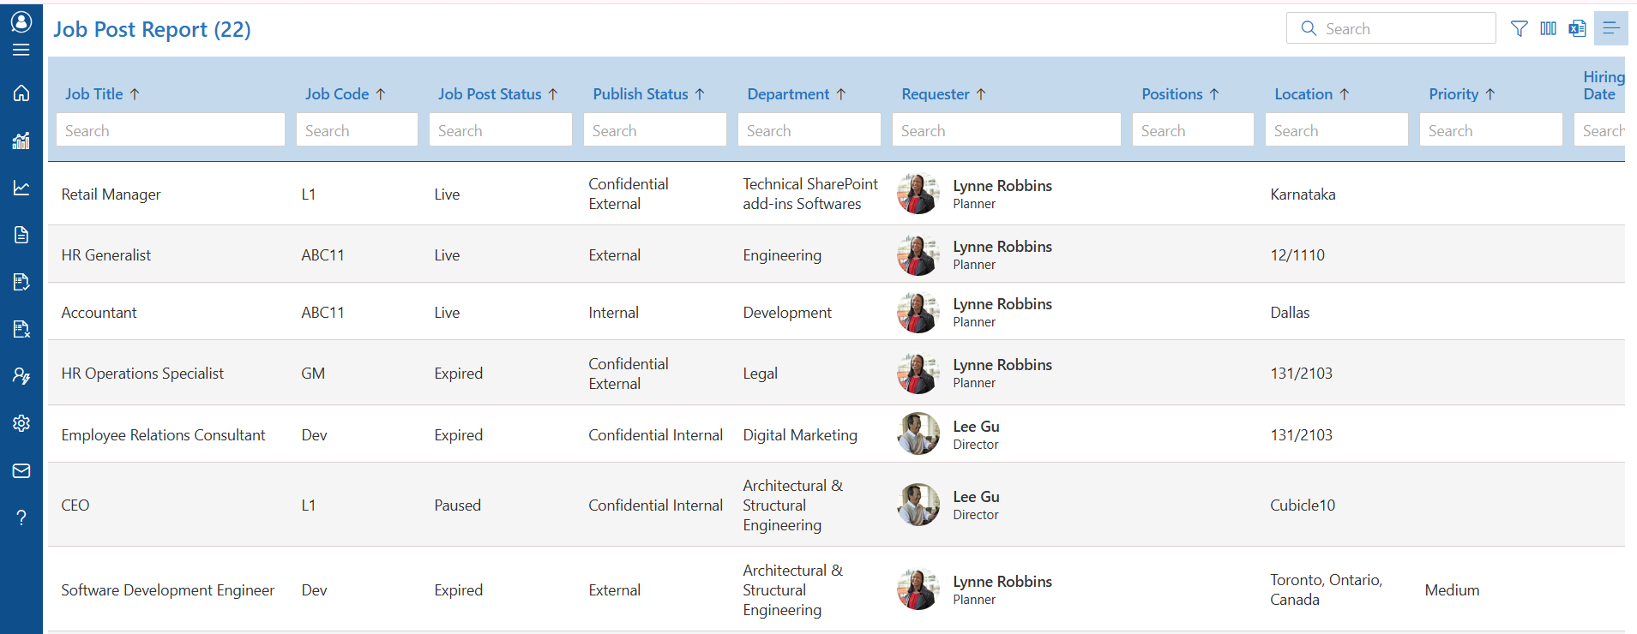Screen dimensions: 1637x634
Task: Click Karnataka location cell
Action: tap(1303, 194)
